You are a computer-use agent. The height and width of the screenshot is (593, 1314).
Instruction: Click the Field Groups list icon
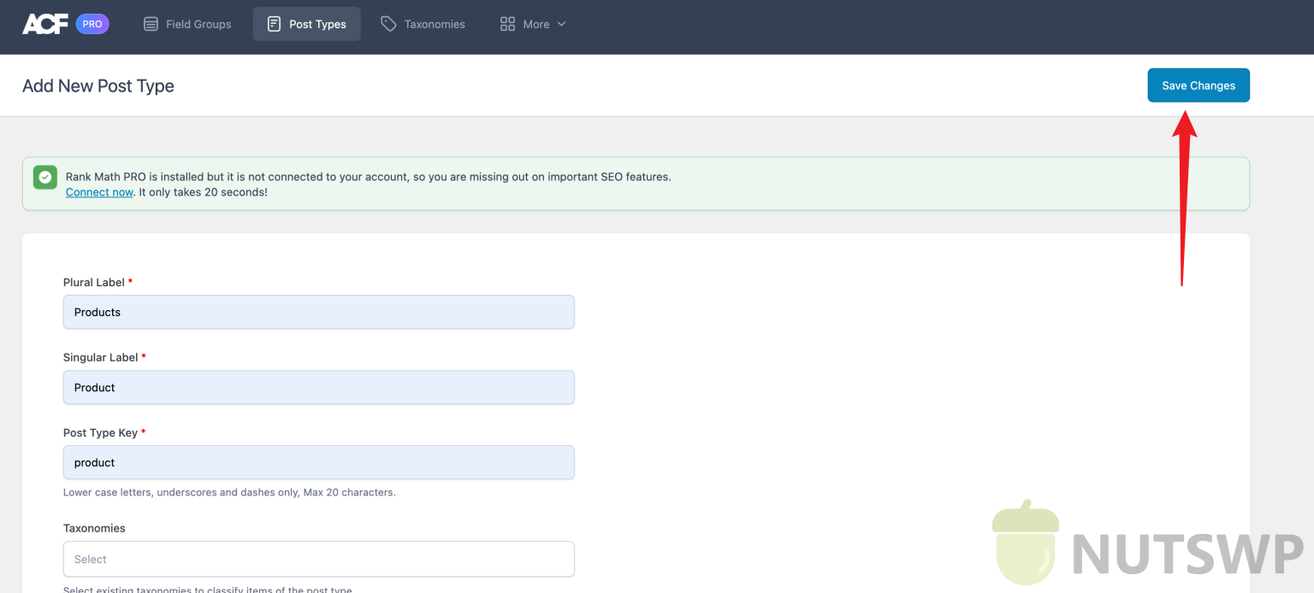[151, 24]
